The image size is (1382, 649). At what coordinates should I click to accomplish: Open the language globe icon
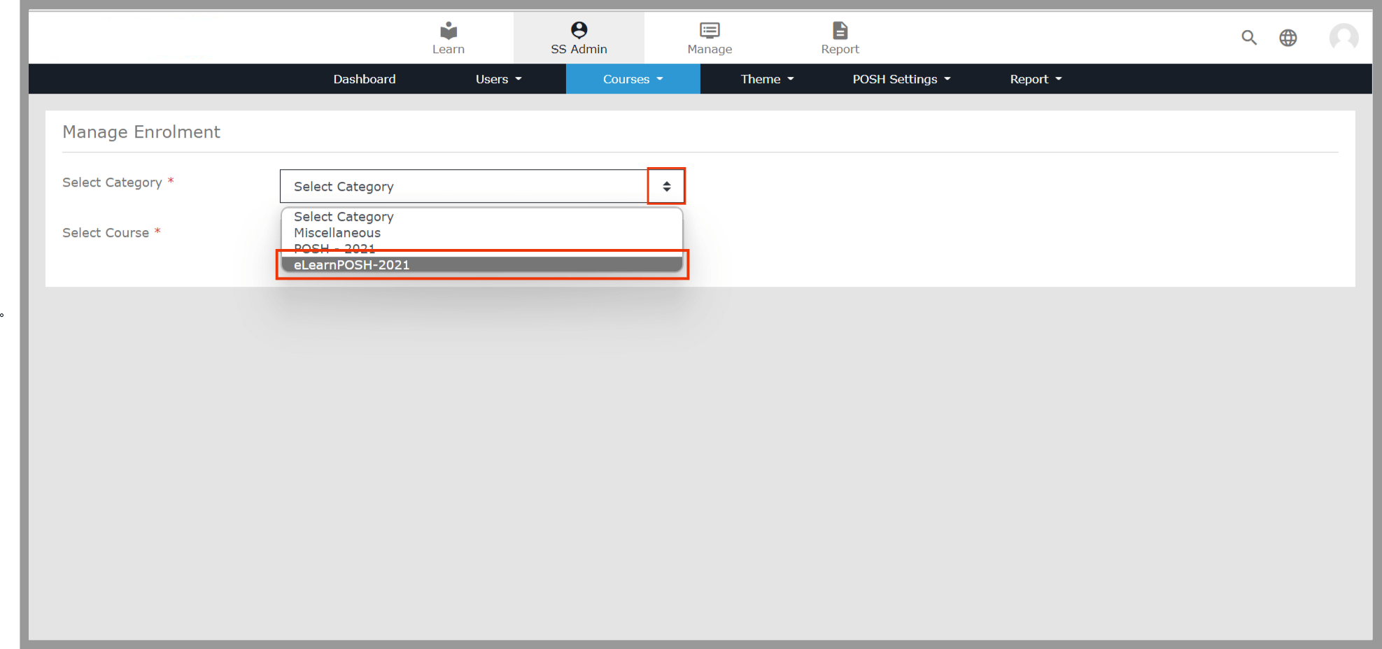point(1288,38)
